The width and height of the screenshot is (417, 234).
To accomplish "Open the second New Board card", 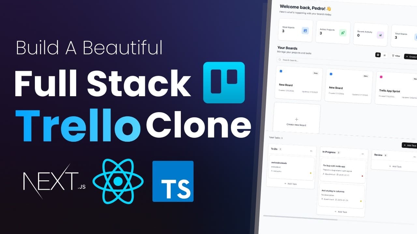I will coord(349,86).
